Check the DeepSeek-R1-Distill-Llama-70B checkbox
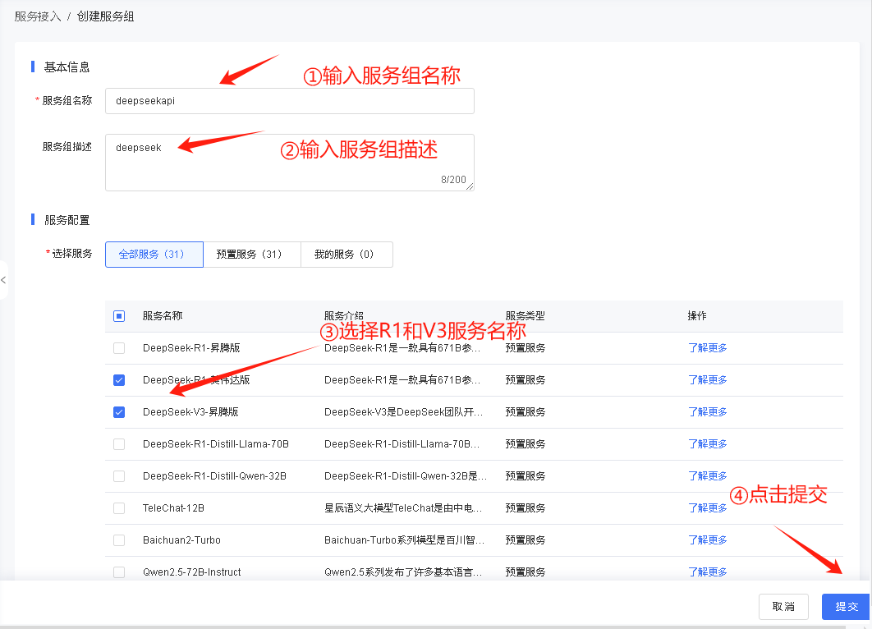 pos(119,444)
